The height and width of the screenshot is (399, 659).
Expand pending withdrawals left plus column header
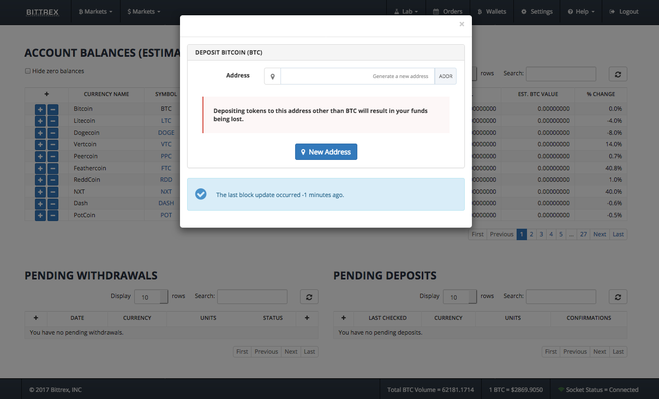click(x=36, y=318)
